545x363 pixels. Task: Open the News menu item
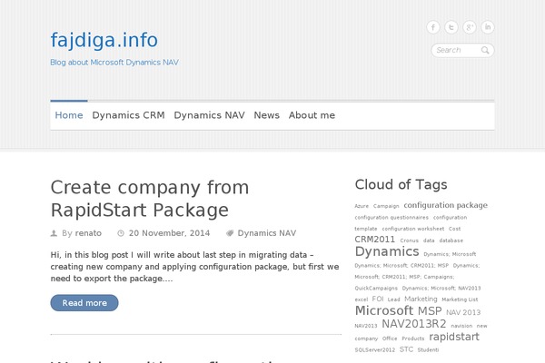click(x=266, y=115)
